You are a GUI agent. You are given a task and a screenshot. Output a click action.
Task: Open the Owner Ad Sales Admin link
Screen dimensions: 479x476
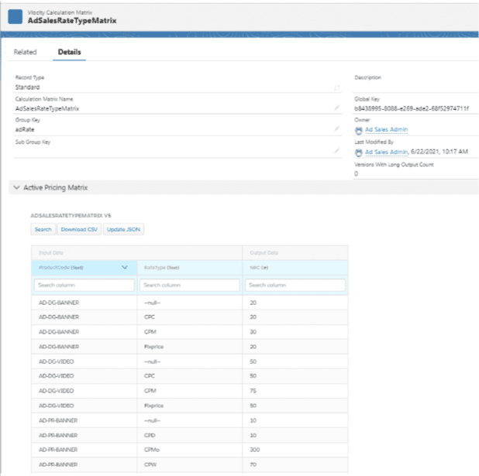(386, 130)
